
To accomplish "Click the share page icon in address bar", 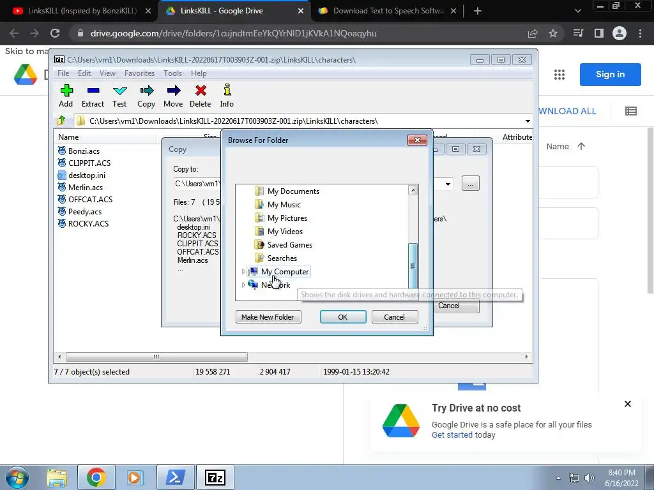I will pos(533,33).
